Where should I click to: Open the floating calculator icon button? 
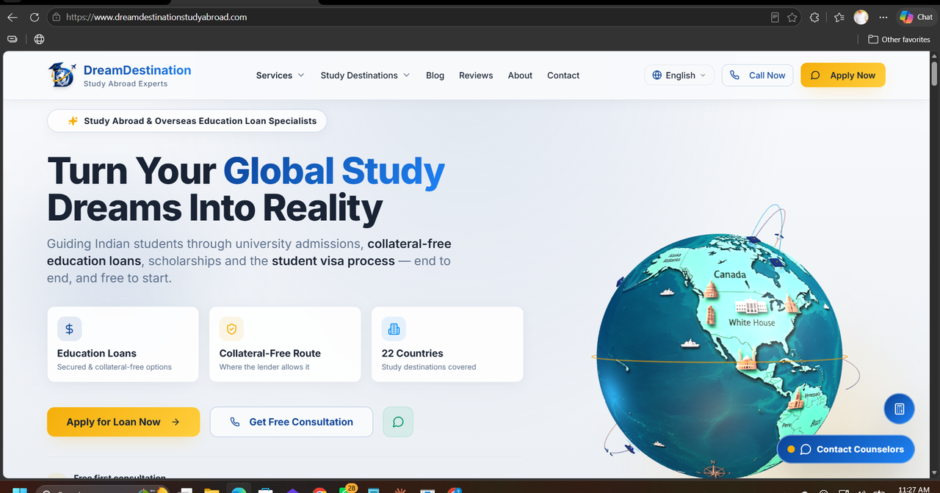[x=900, y=409]
